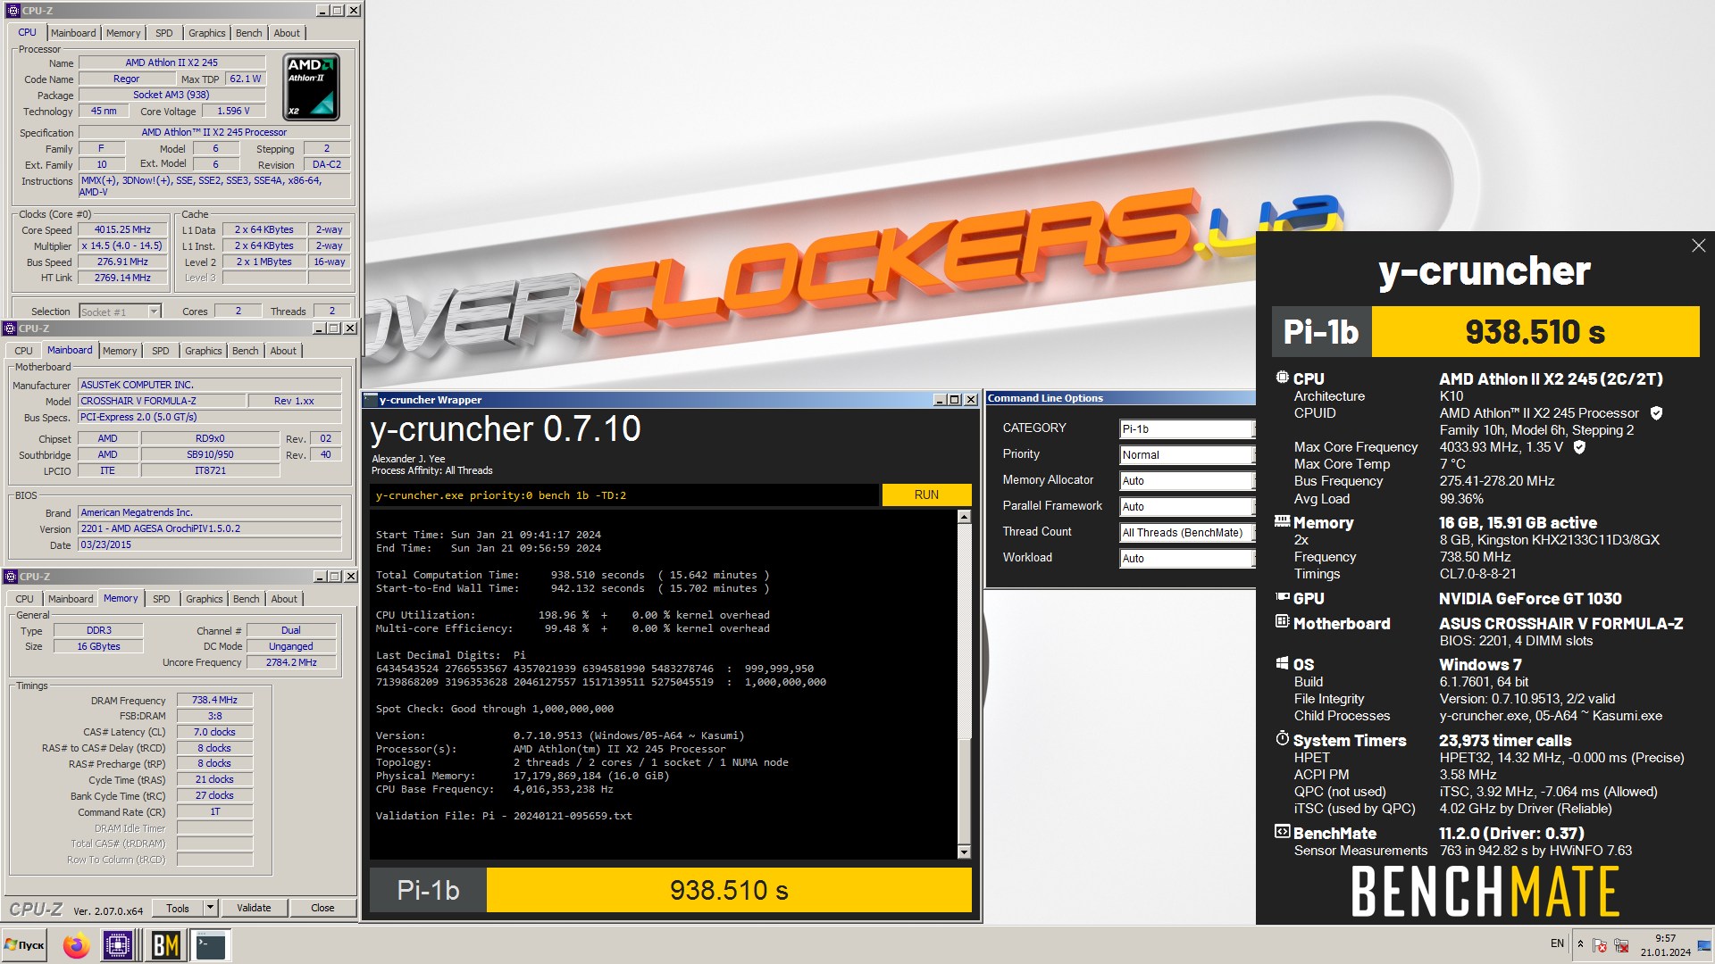Screen dimensions: 1715x964
Task: Open the Workload combo box
Action: click(1187, 559)
